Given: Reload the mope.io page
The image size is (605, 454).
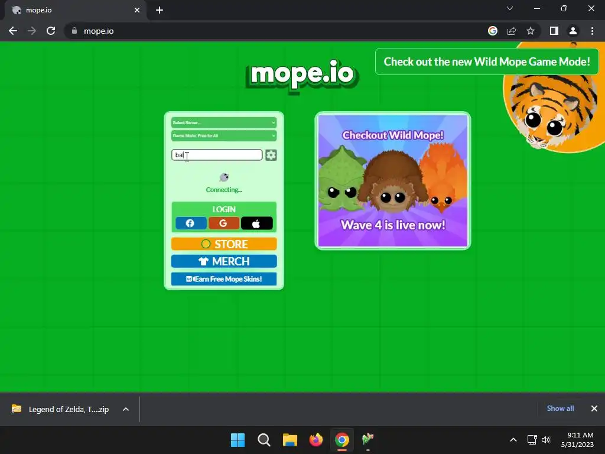Looking at the screenshot, I should click(x=51, y=31).
